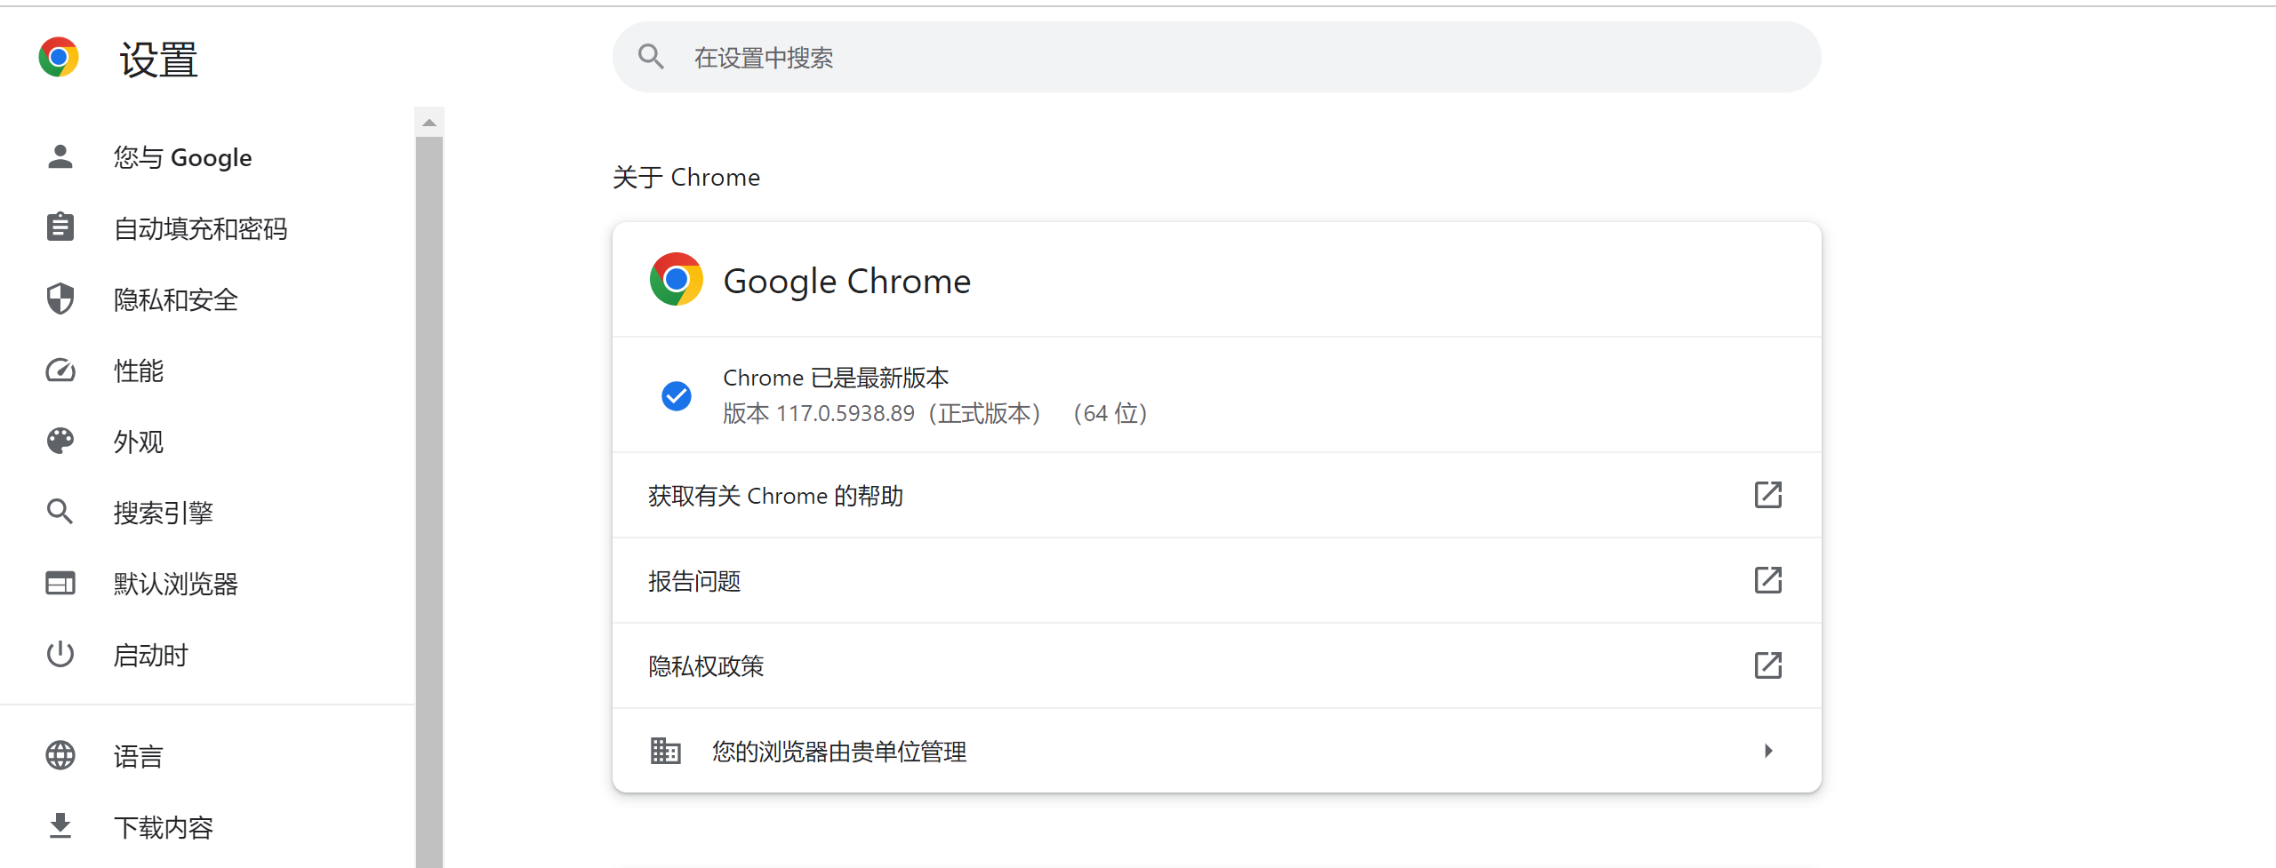Open 隐私和安全 via the shield icon
This screenshot has height=868, width=2276.
pyautogui.click(x=60, y=299)
